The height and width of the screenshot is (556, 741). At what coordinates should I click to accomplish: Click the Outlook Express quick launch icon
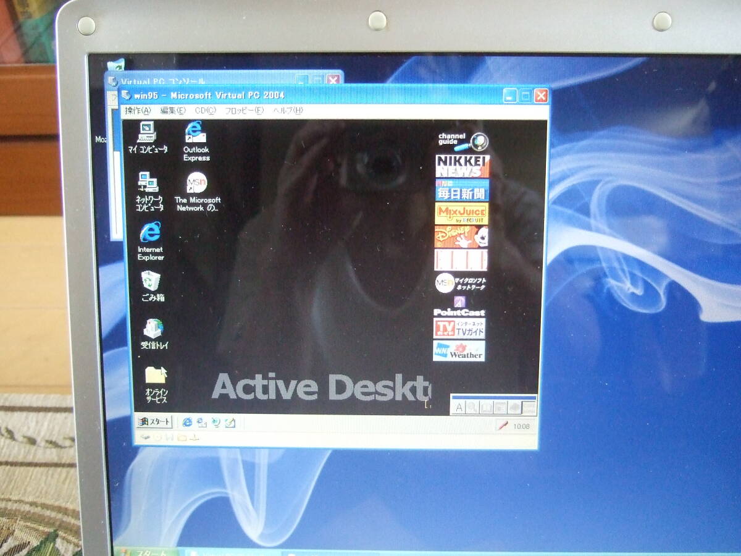click(201, 423)
